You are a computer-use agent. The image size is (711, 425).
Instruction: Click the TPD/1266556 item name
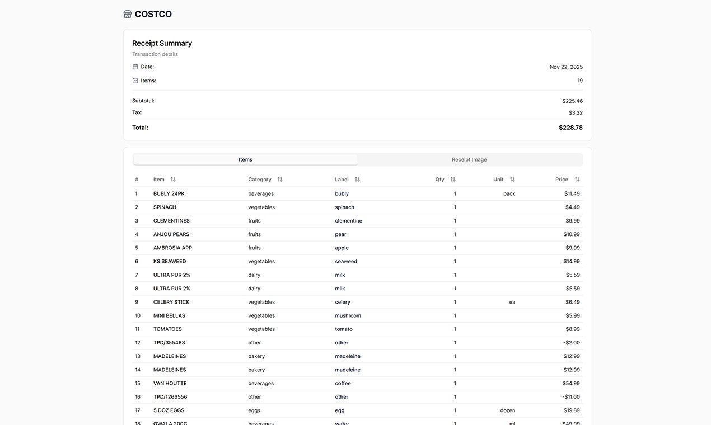(170, 397)
